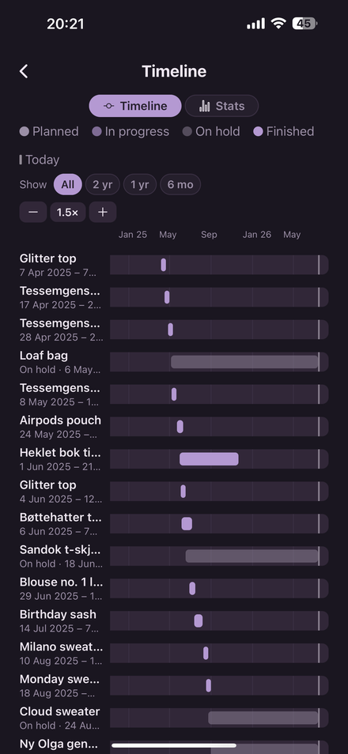
Task: Tap the plus zoom-in button
Action: (x=103, y=212)
